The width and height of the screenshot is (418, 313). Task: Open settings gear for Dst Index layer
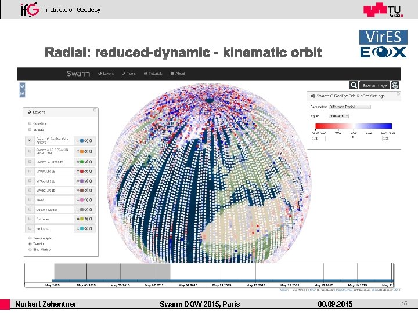pyautogui.click(x=87, y=219)
